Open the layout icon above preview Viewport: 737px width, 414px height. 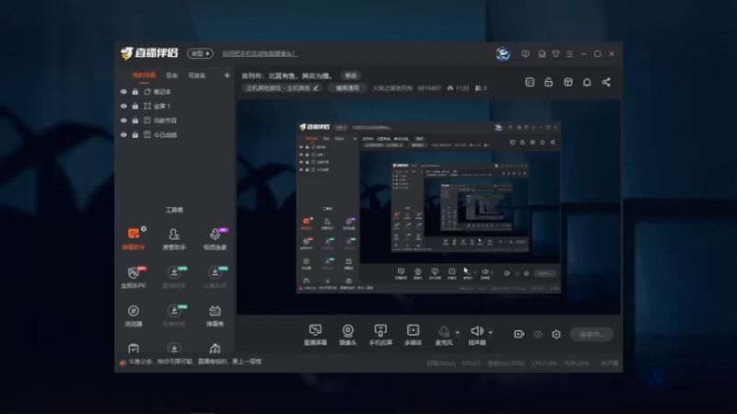(x=568, y=82)
